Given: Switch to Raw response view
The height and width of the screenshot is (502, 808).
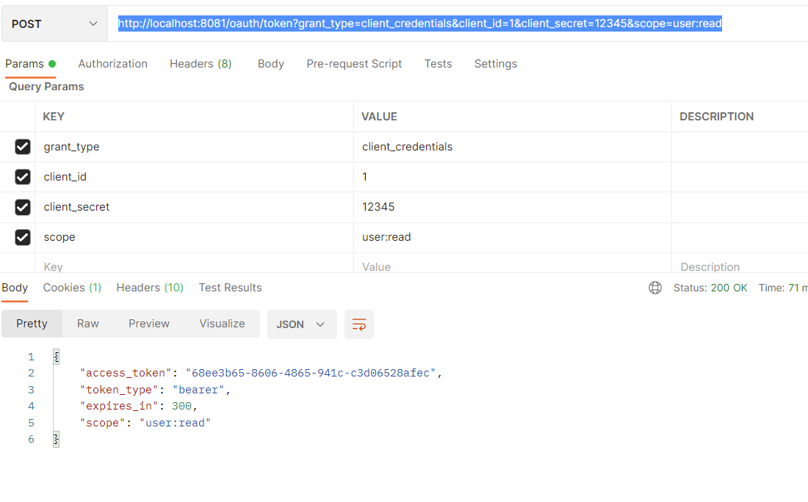Looking at the screenshot, I should pos(88,324).
